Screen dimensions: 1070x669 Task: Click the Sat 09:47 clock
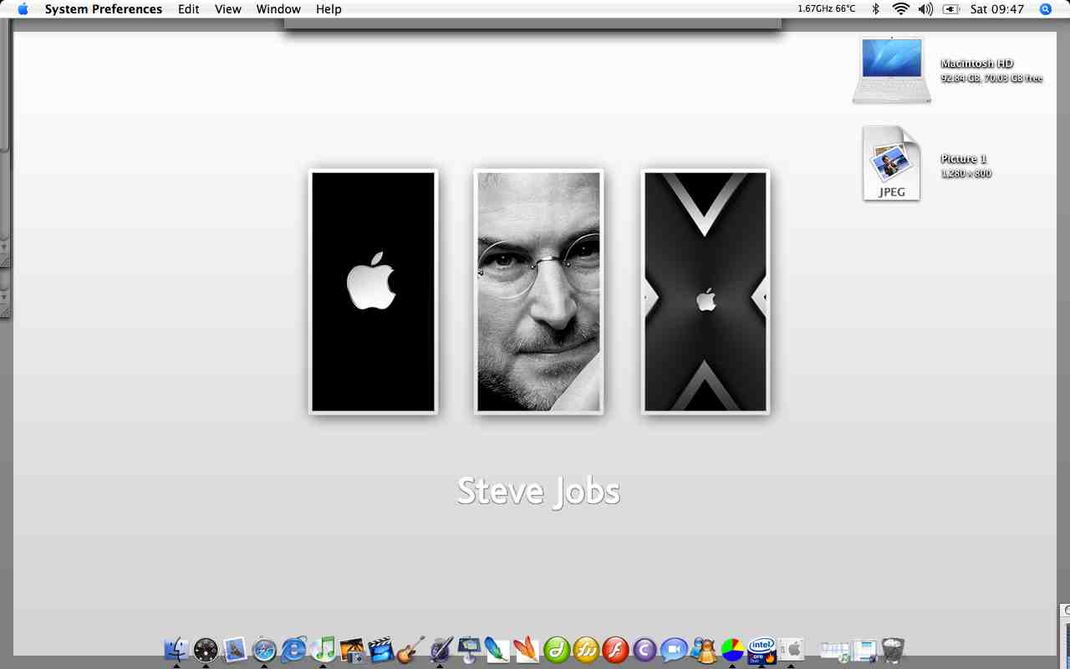997,9
